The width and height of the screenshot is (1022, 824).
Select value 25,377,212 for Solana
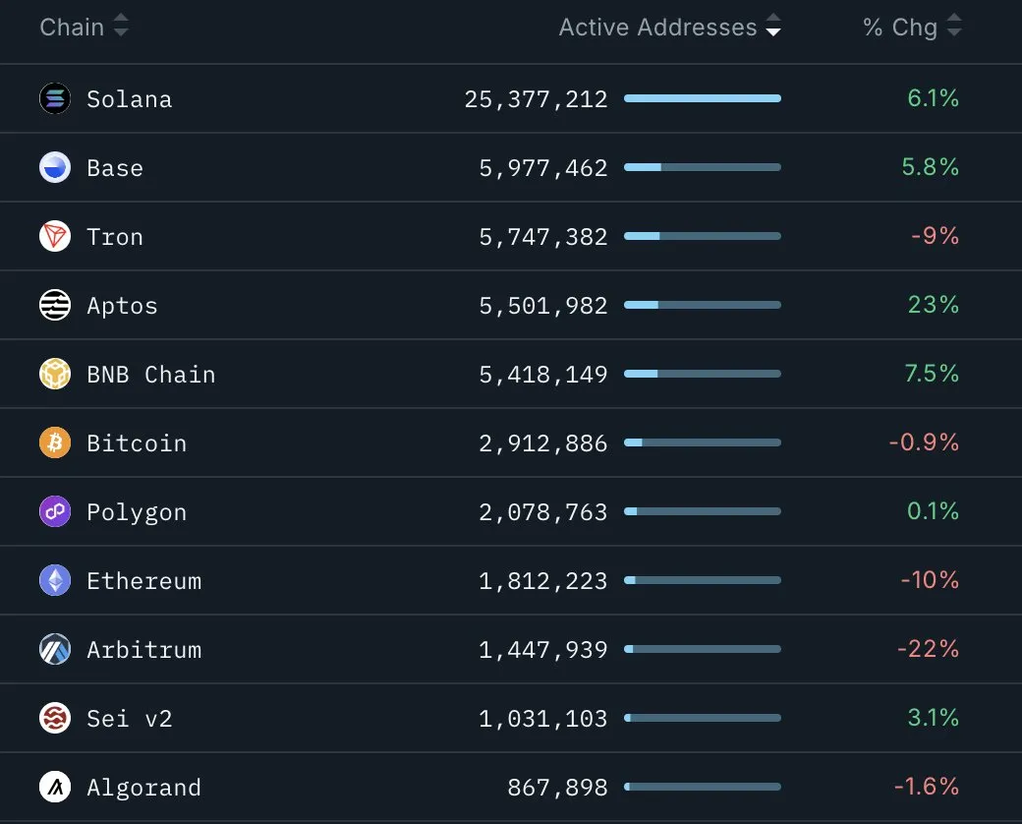coord(536,99)
